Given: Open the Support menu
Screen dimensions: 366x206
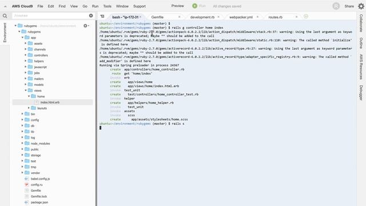Looking at the screenshot, I should point(140,6).
